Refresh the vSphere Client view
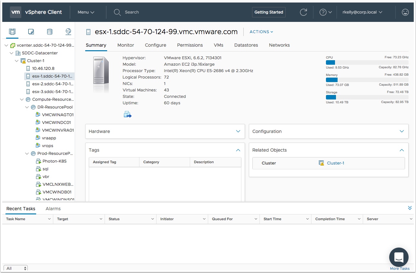This screenshot has height=273, width=416. tap(303, 12)
